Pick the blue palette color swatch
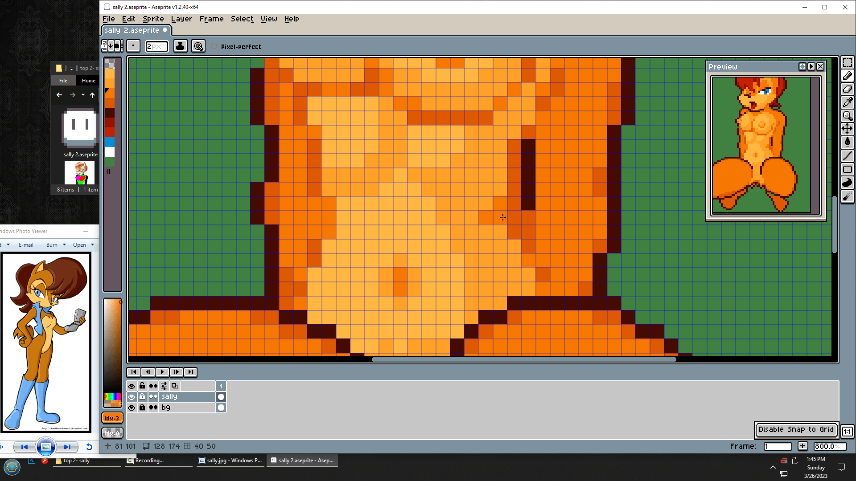This screenshot has height=481, width=856. tap(110, 142)
